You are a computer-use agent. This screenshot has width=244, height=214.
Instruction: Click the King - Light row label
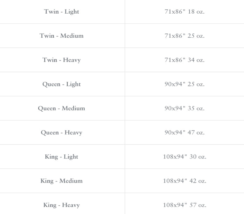[62, 157]
